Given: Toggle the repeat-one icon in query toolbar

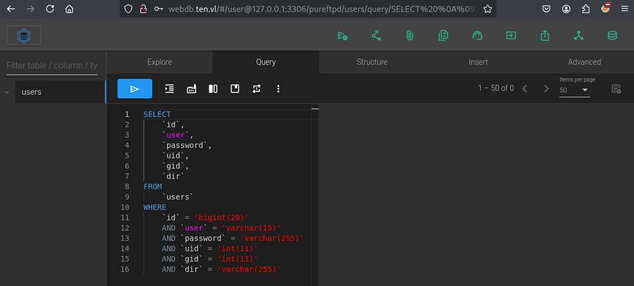Looking at the screenshot, I should tap(256, 89).
